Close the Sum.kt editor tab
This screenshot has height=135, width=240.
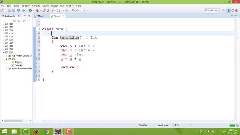point(64,16)
